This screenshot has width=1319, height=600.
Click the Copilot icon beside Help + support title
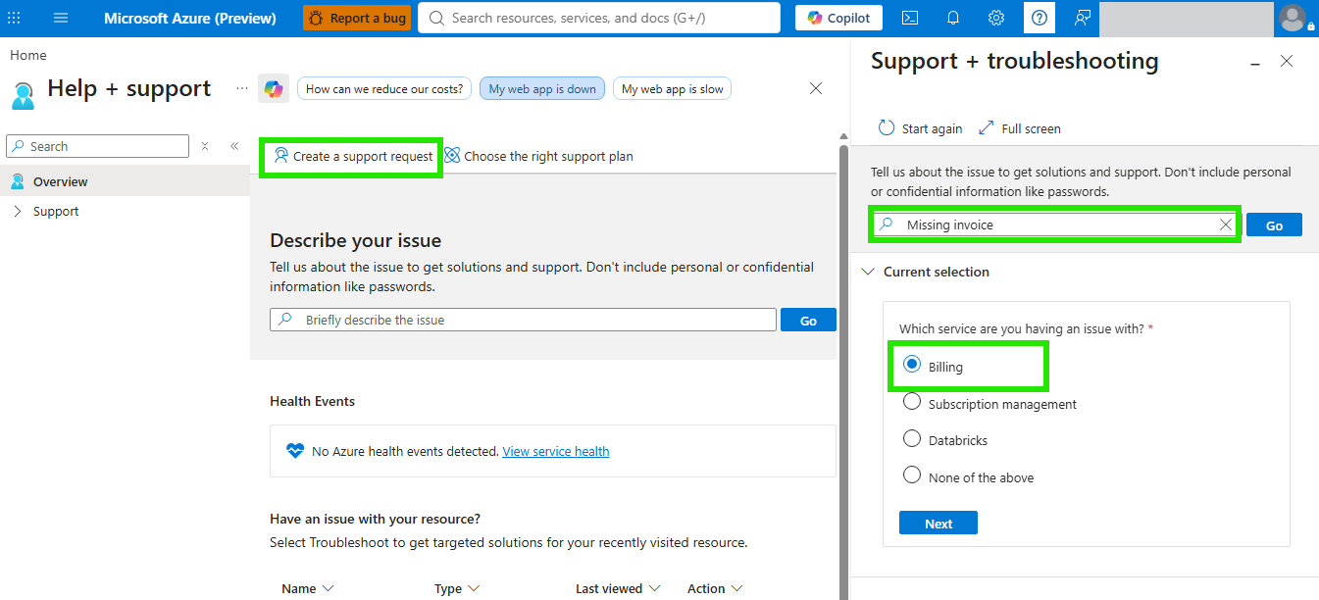(x=274, y=88)
